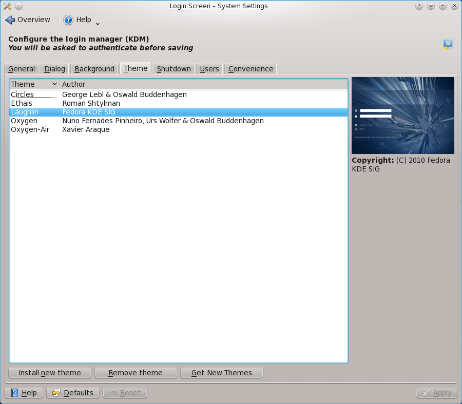Click the title bar context help button
This screenshot has height=404, width=462.
pos(419,6)
